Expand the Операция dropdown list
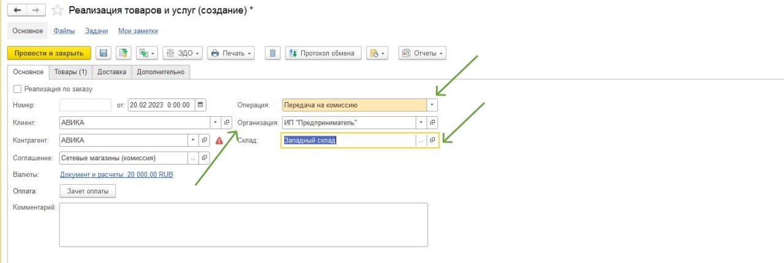This screenshot has height=263, width=784. point(432,105)
